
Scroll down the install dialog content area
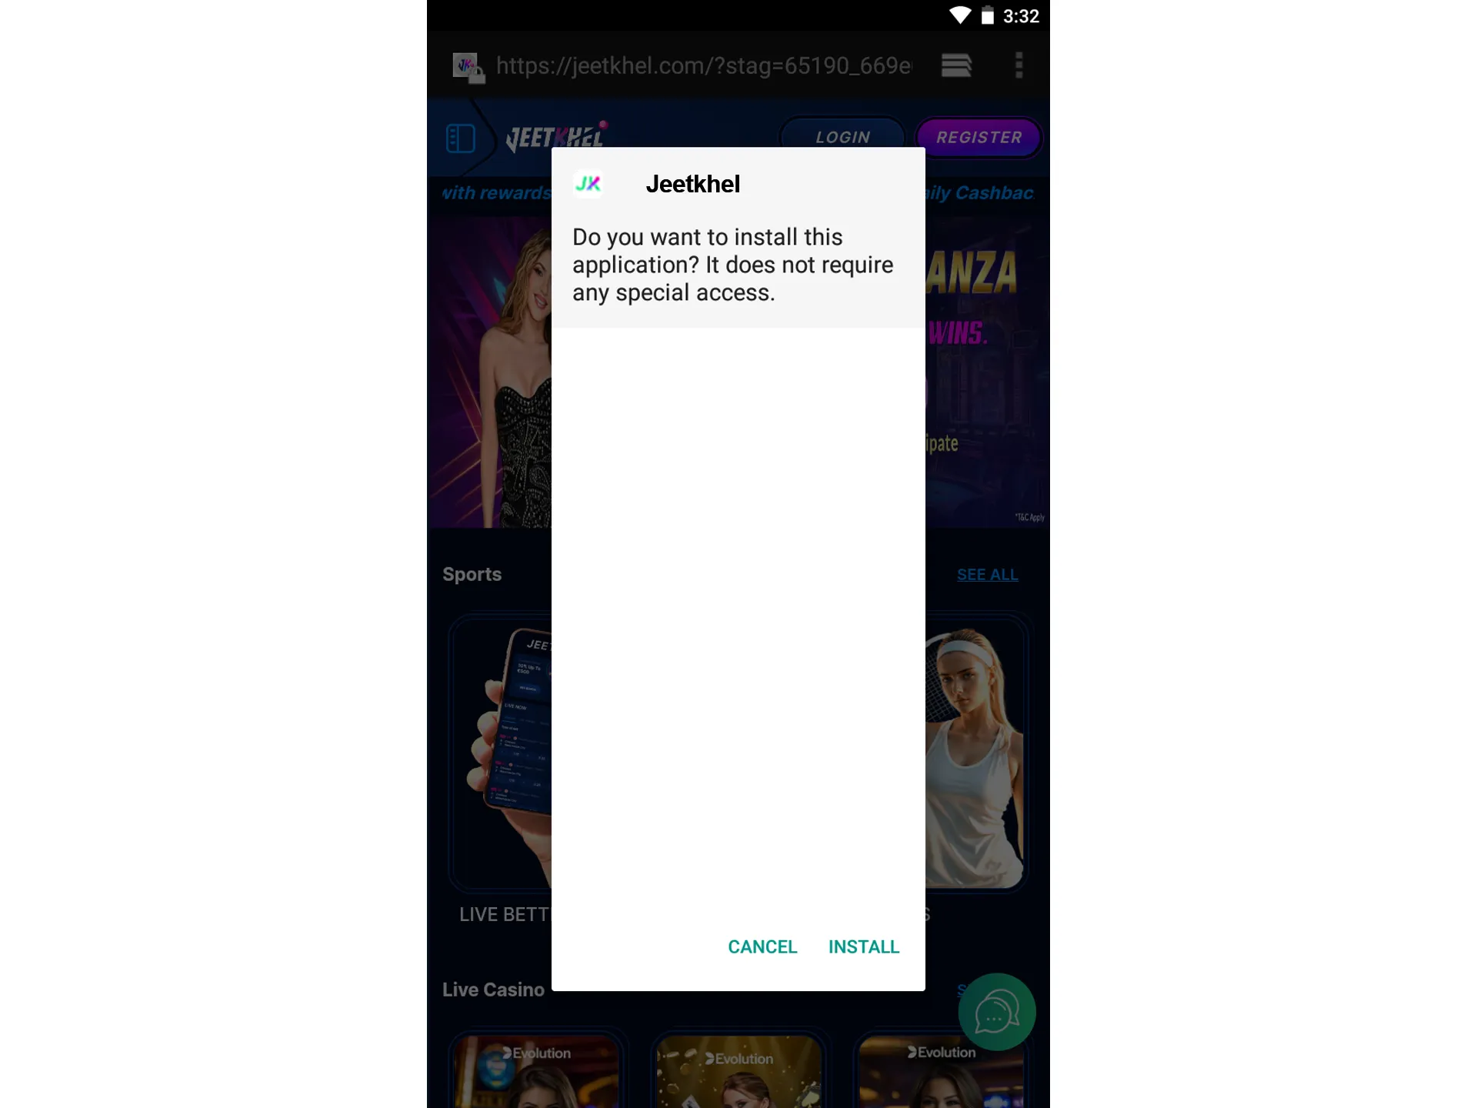coord(737,624)
